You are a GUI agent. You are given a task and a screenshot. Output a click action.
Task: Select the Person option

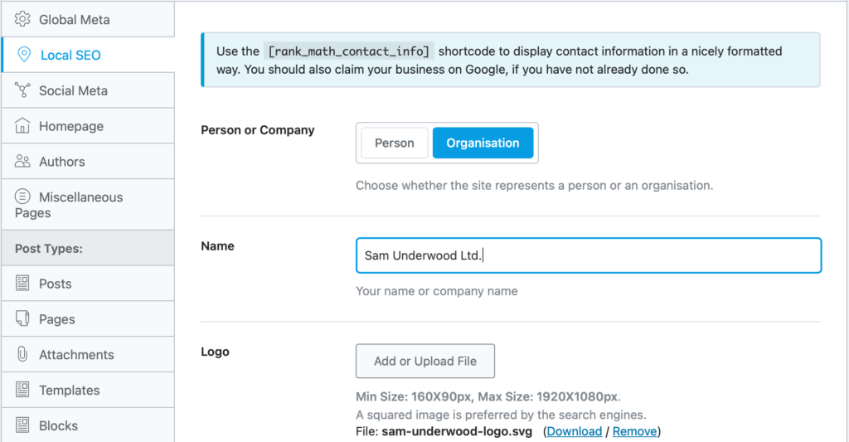(394, 143)
